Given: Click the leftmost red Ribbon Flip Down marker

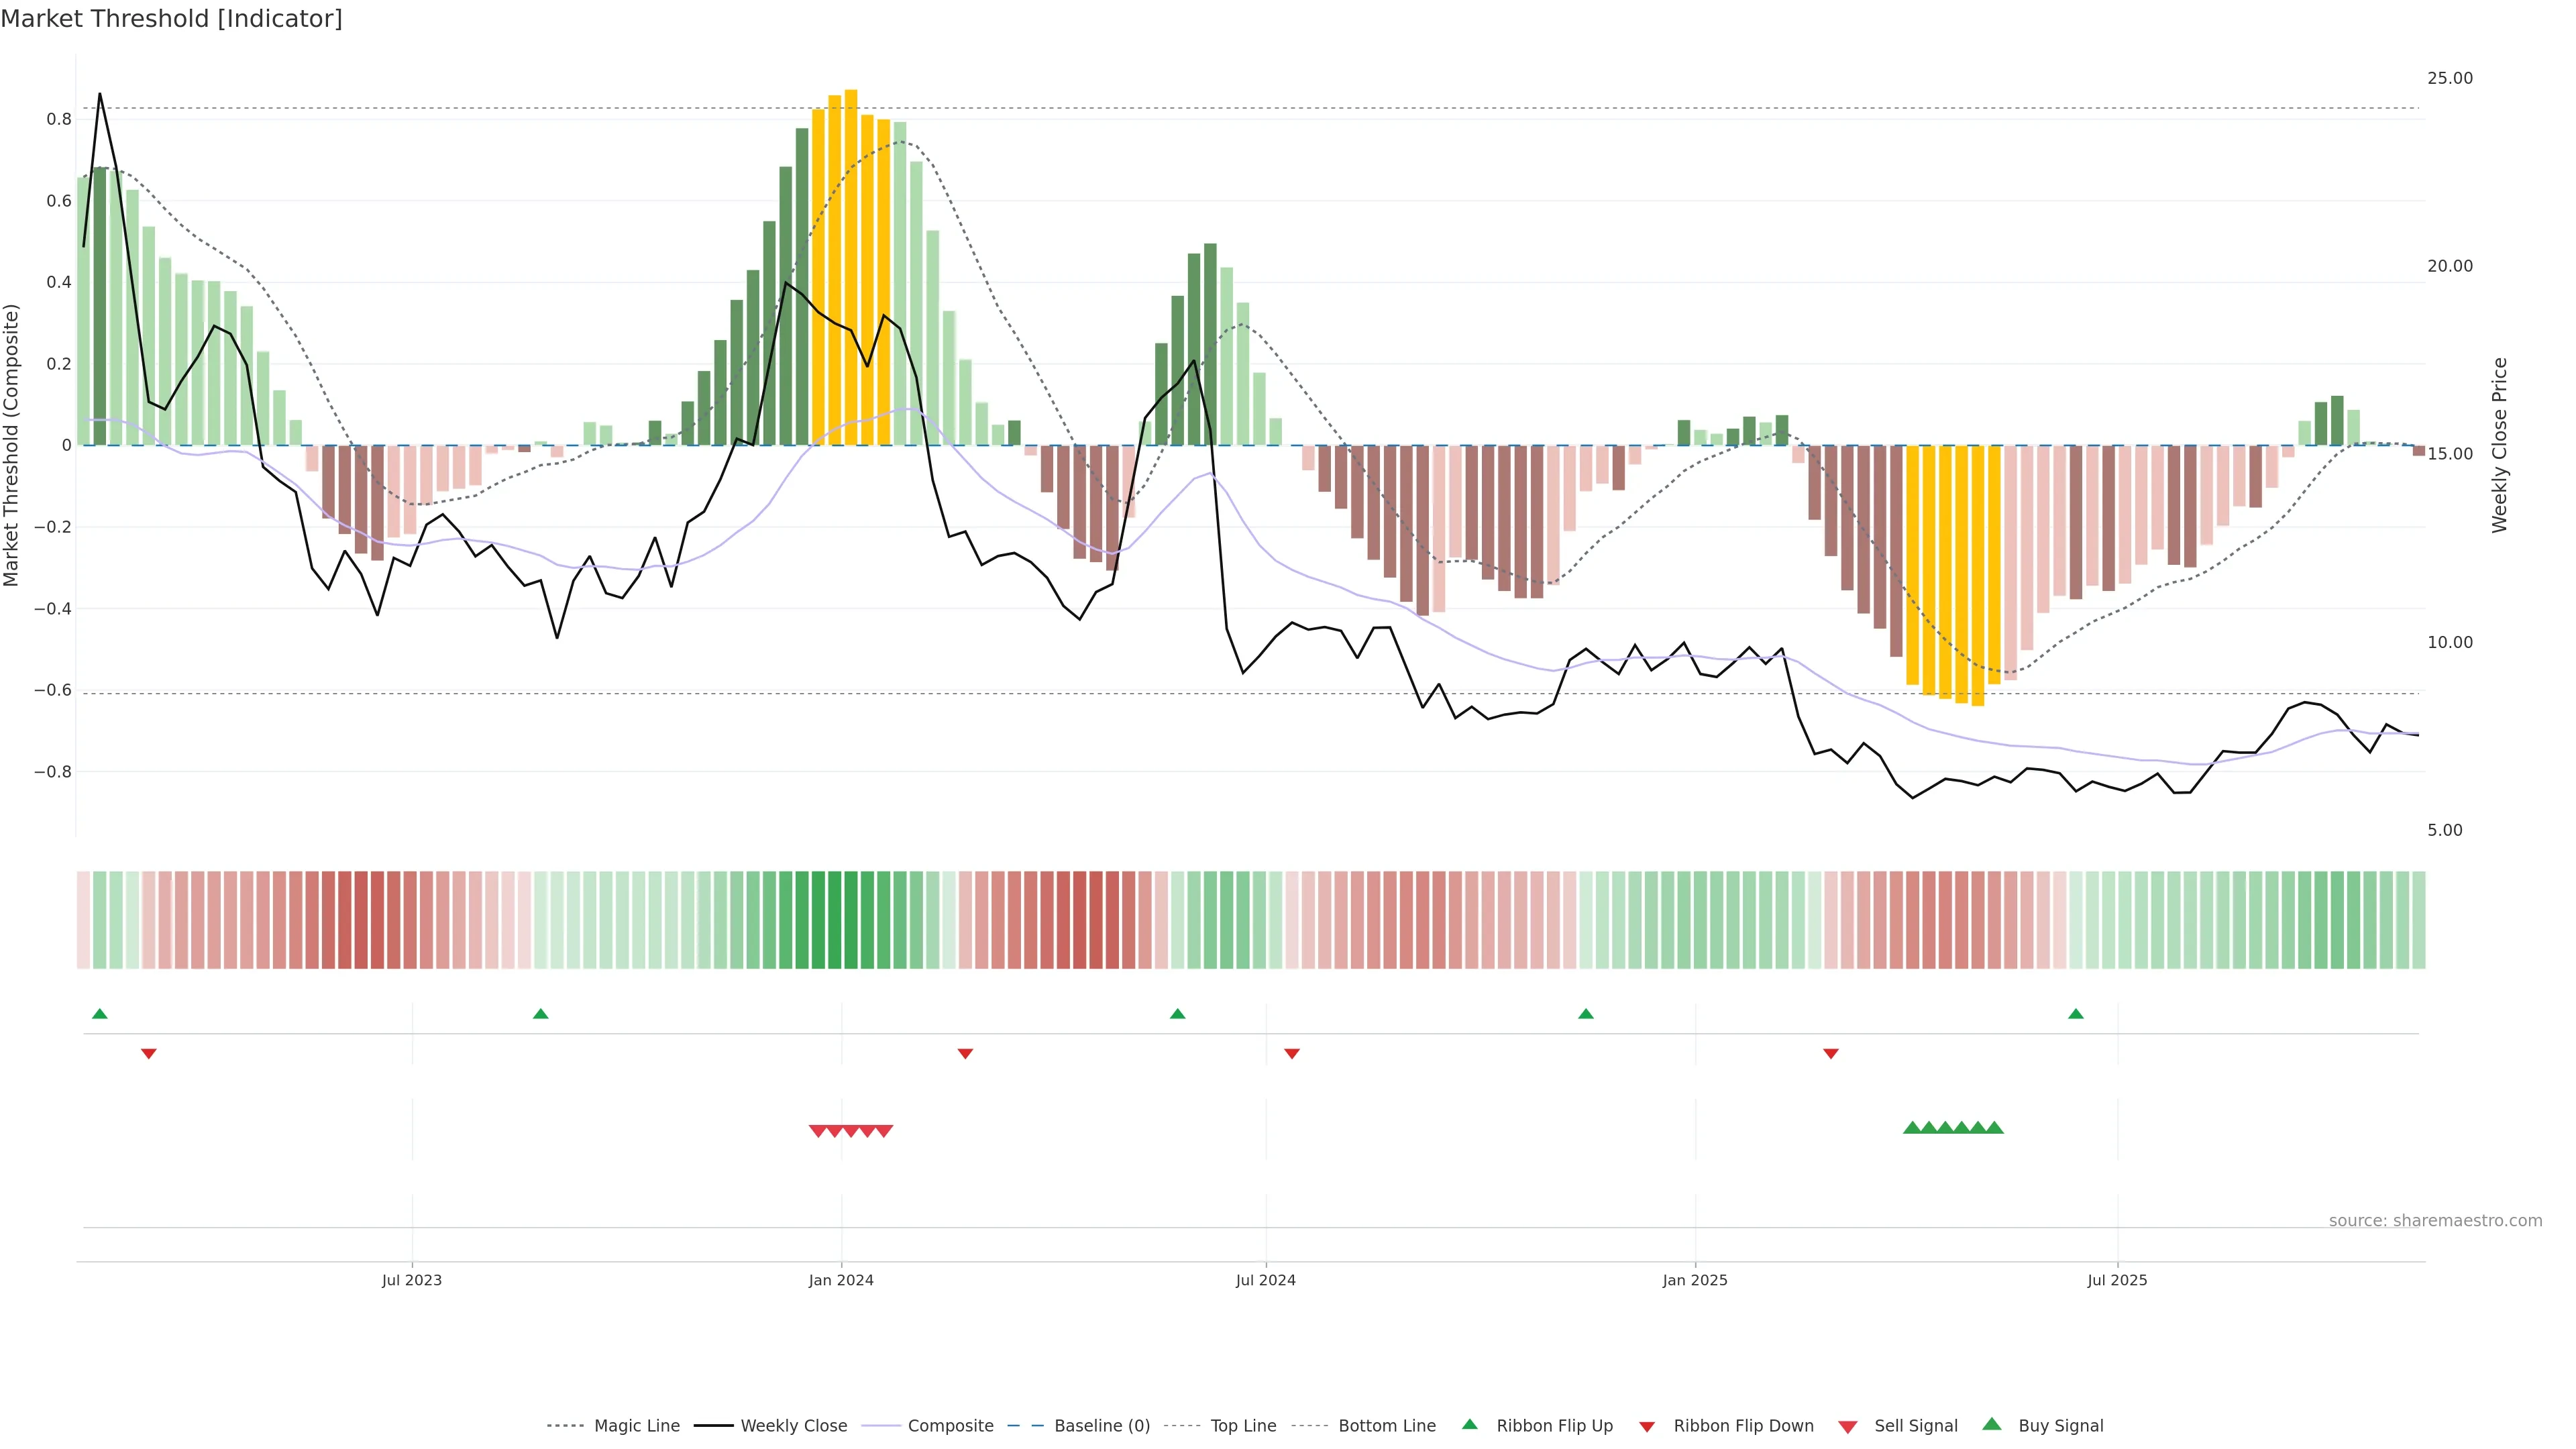Looking at the screenshot, I should point(149,1053).
